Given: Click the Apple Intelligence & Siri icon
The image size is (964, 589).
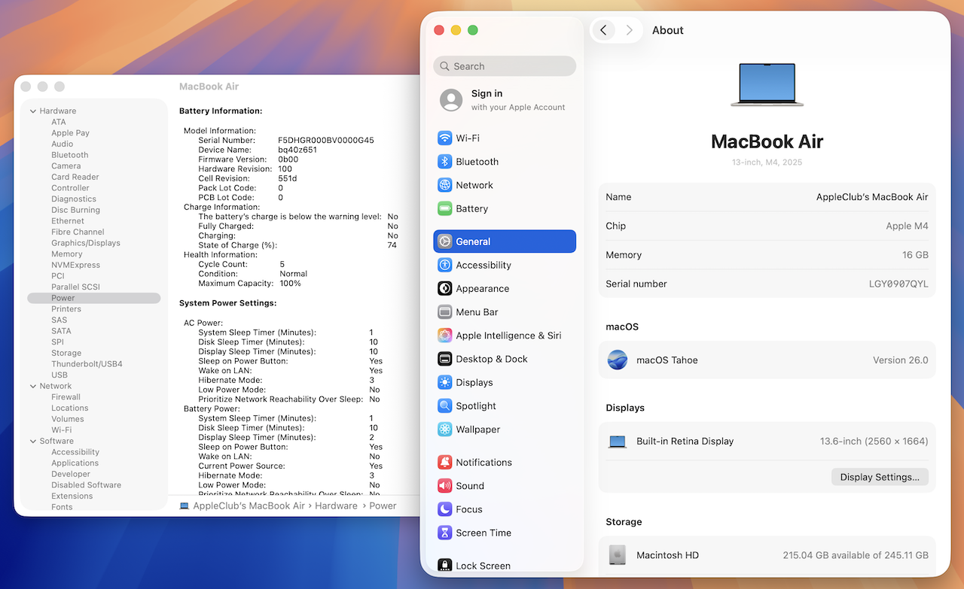Looking at the screenshot, I should 445,335.
